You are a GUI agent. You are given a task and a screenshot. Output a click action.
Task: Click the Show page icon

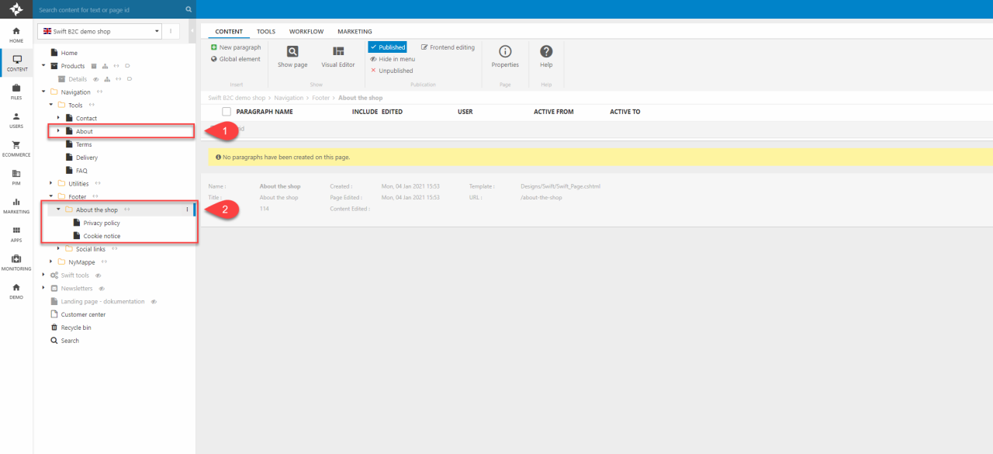[292, 52]
